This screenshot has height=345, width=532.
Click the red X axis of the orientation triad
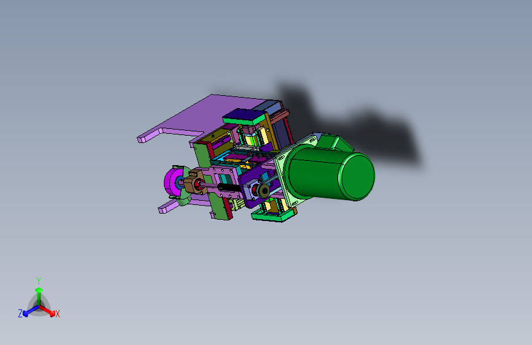[47, 311]
